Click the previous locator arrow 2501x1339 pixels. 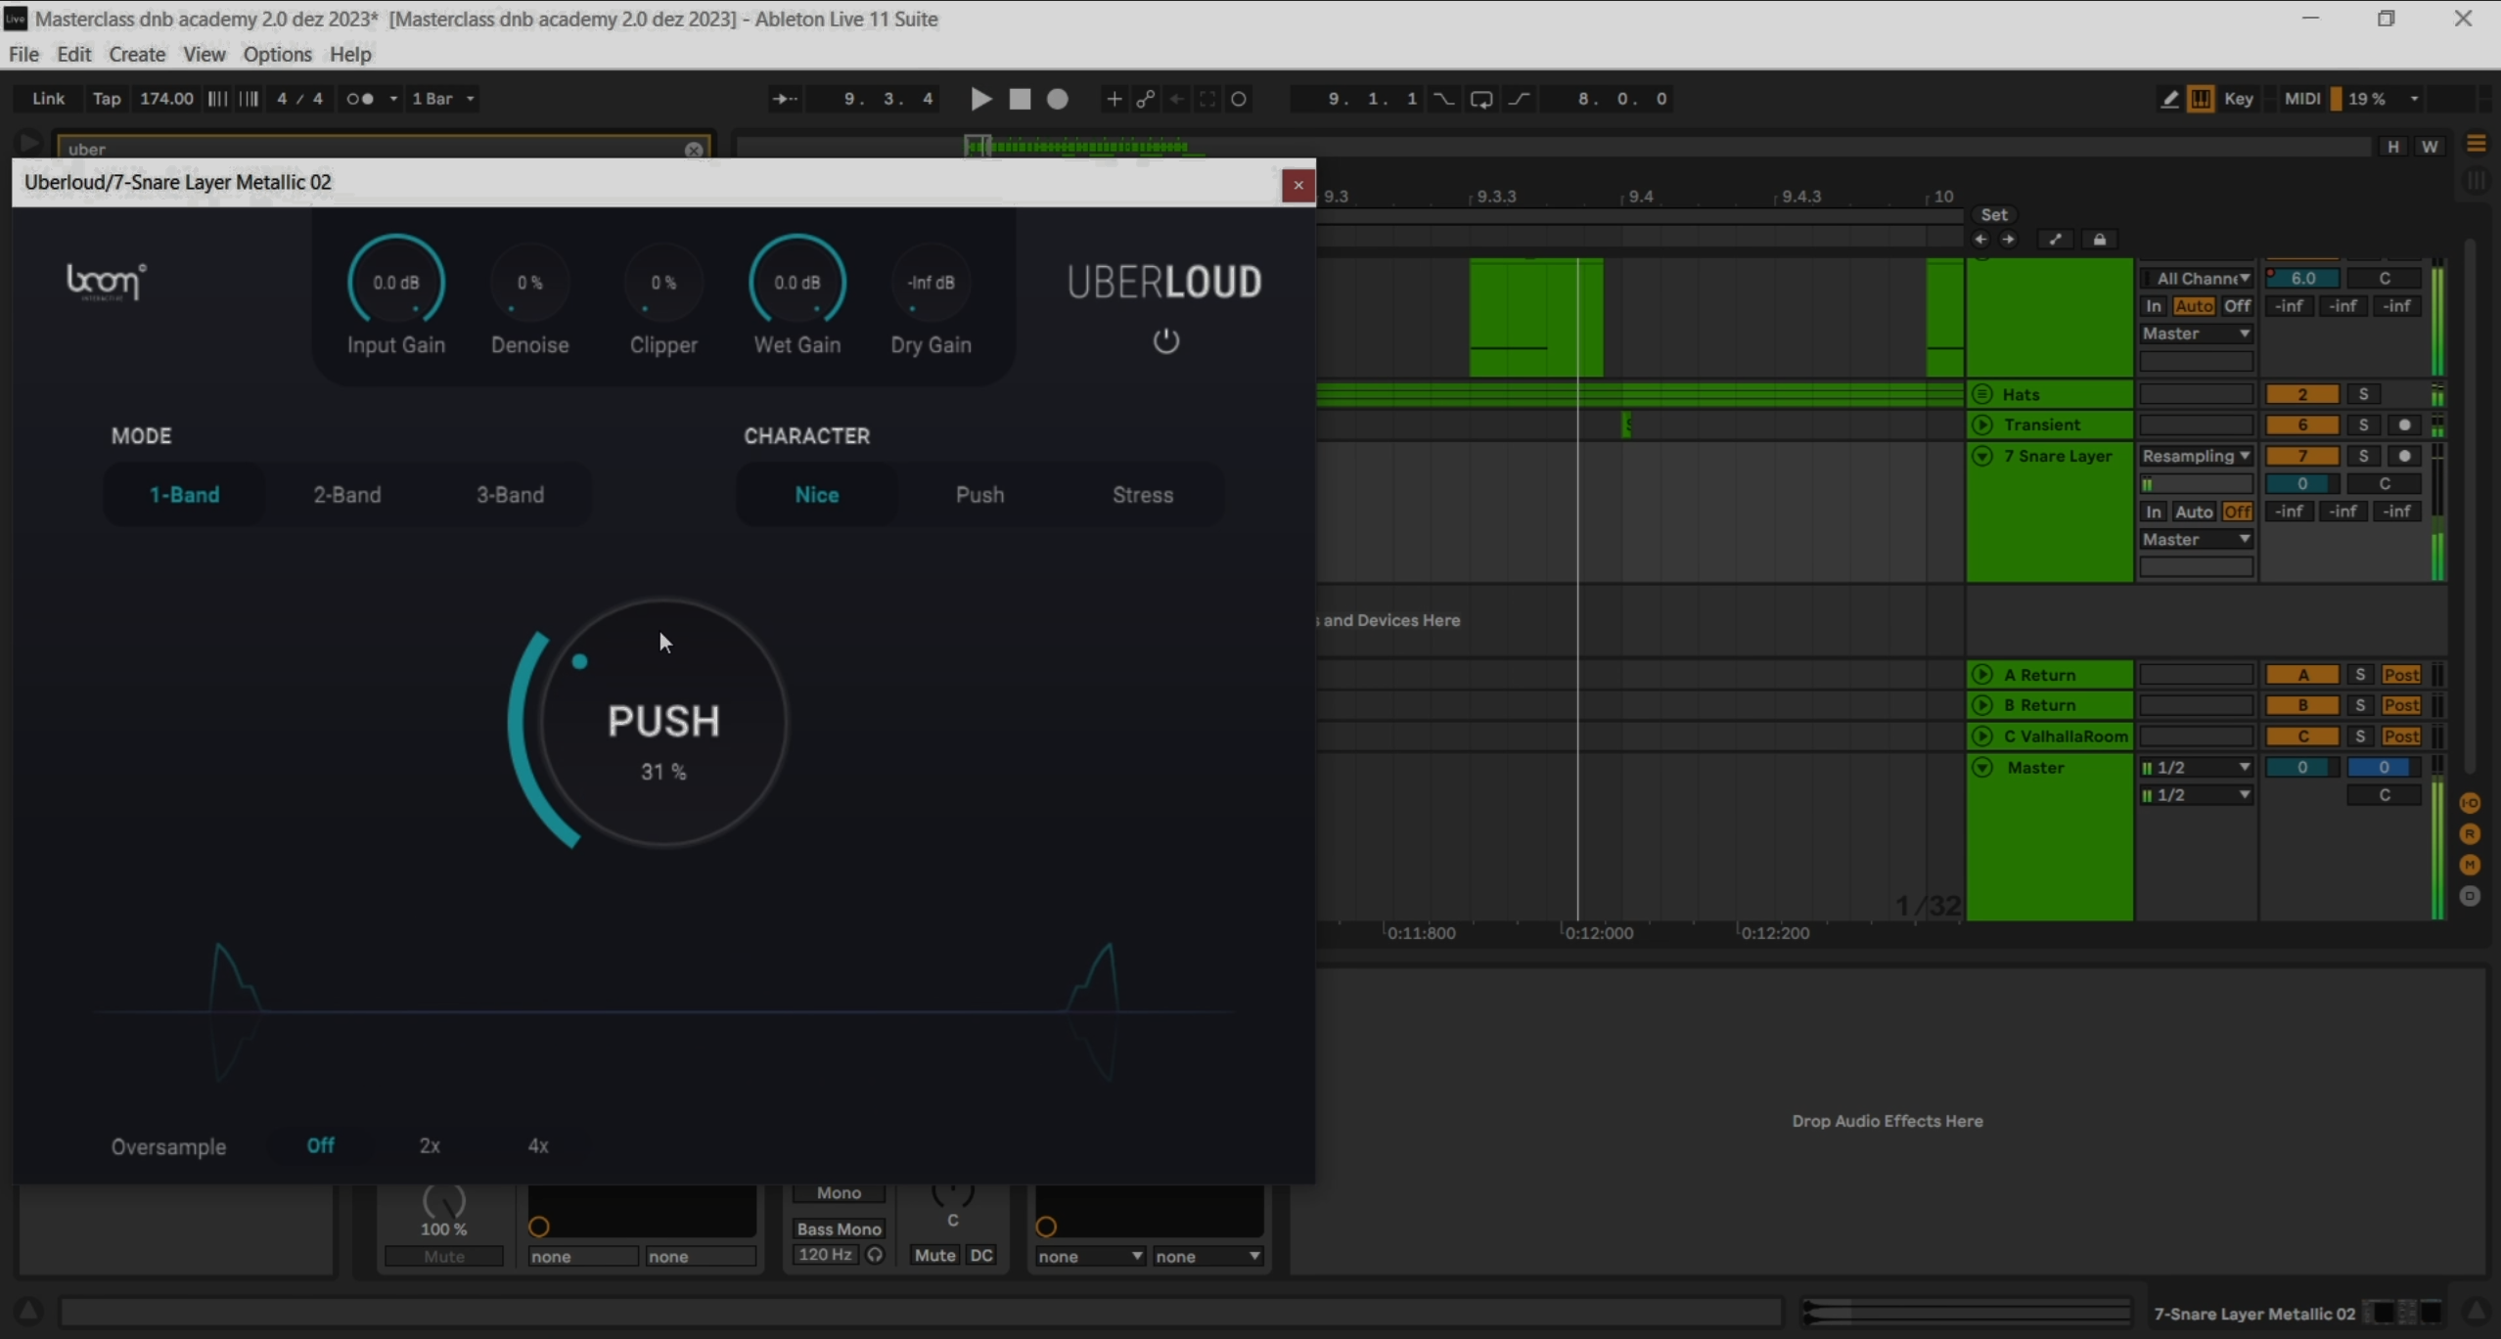[x=1980, y=240]
